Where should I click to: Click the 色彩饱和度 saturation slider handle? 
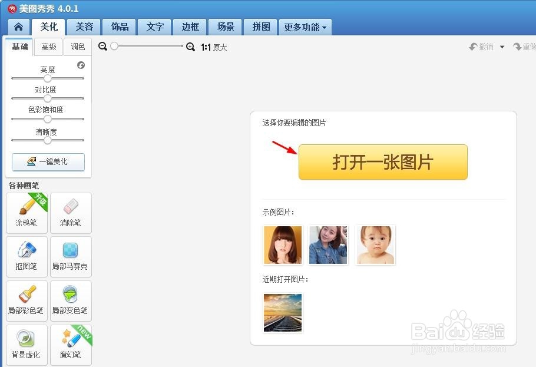(x=48, y=119)
